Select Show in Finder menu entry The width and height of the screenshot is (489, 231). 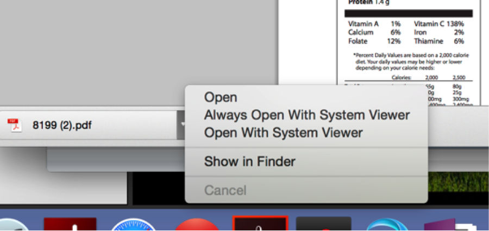coord(249,161)
